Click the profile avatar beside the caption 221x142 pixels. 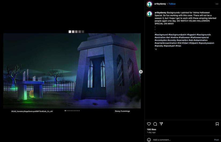(x=149, y=14)
